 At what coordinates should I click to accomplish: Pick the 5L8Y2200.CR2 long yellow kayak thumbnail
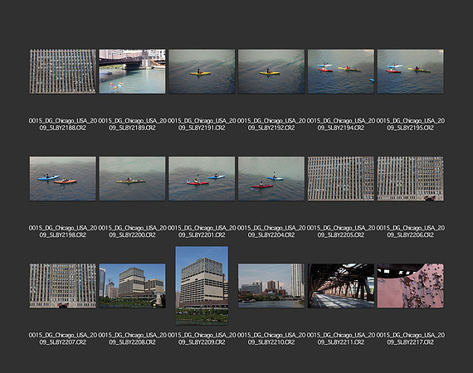[132, 178]
